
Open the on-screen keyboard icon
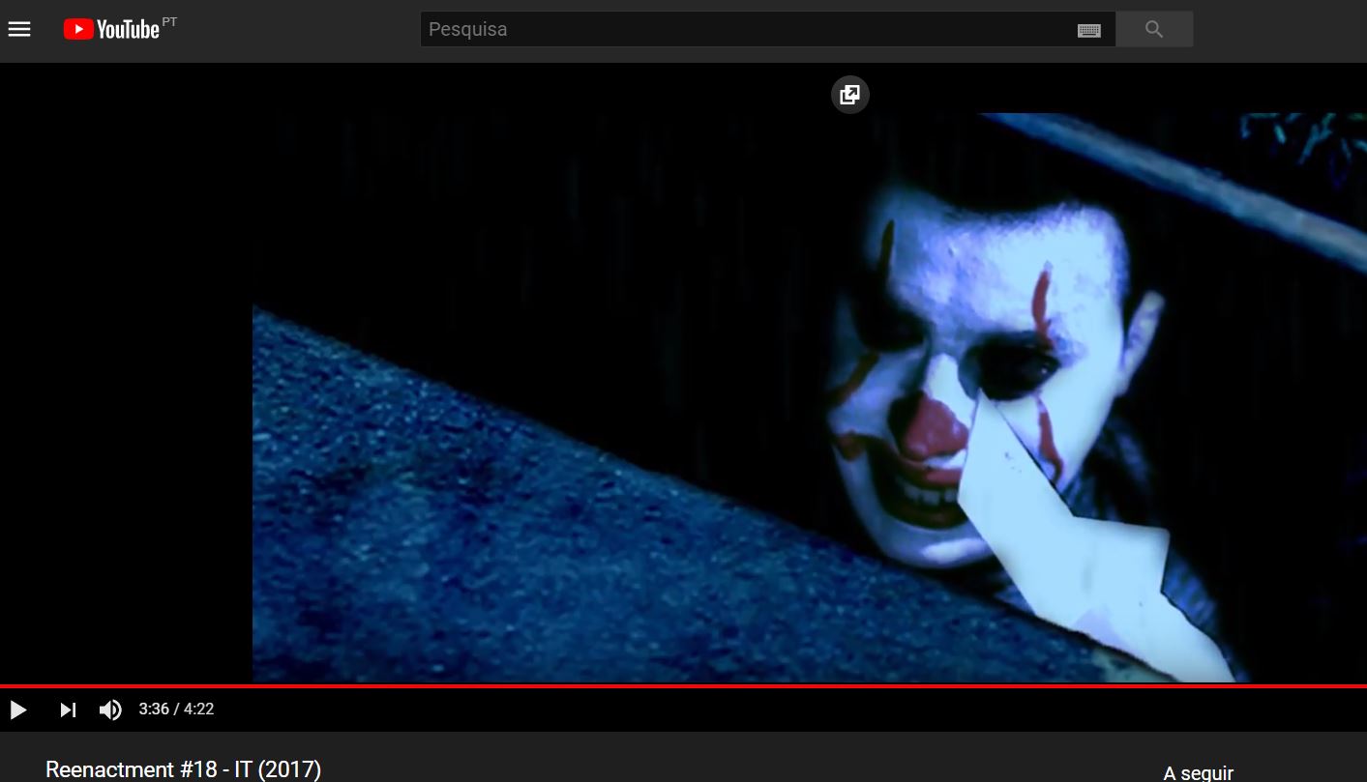[x=1089, y=30]
